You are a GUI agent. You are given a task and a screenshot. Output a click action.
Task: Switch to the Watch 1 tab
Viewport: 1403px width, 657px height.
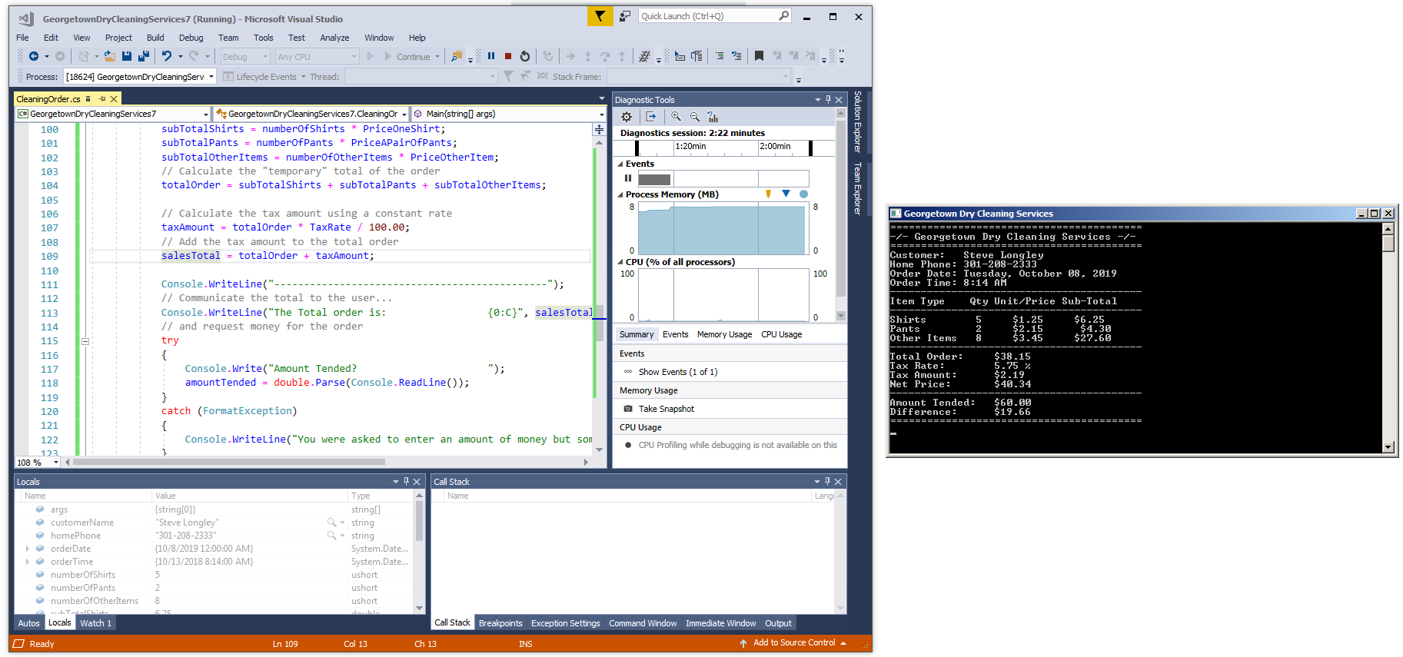(96, 623)
